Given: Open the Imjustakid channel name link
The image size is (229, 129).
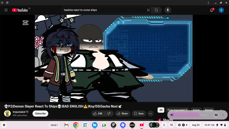Looking at the screenshot, I should (x=20, y=112).
